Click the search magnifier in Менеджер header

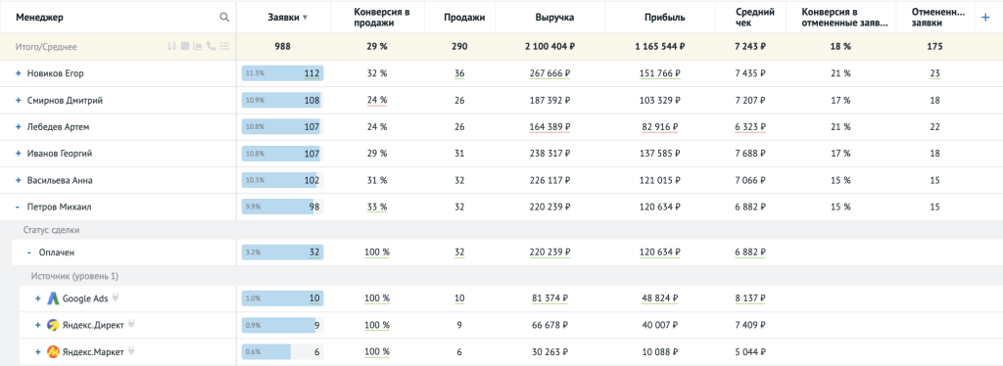point(224,18)
